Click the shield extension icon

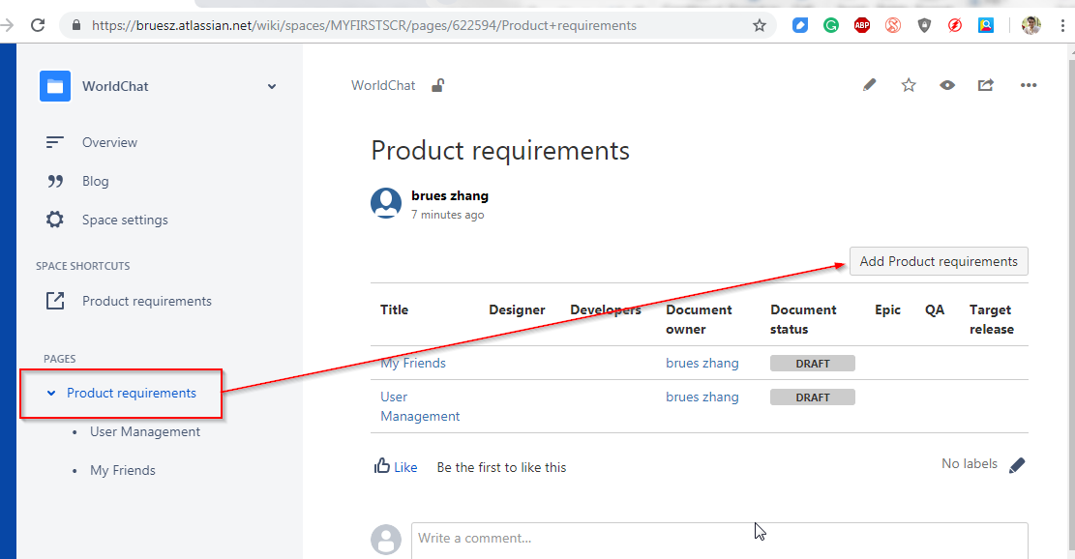[x=924, y=25]
